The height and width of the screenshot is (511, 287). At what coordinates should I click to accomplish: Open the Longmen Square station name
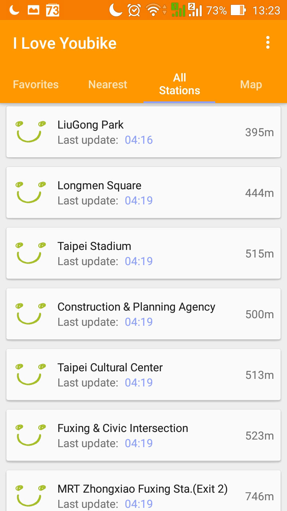pyautogui.click(x=99, y=186)
